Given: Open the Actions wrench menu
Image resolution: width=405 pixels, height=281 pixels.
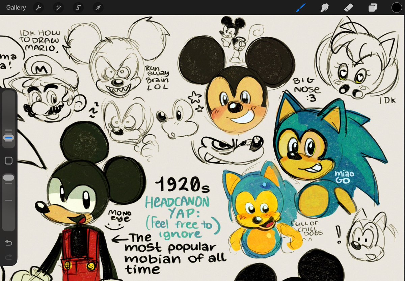Looking at the screenshot, I should 39,7.
